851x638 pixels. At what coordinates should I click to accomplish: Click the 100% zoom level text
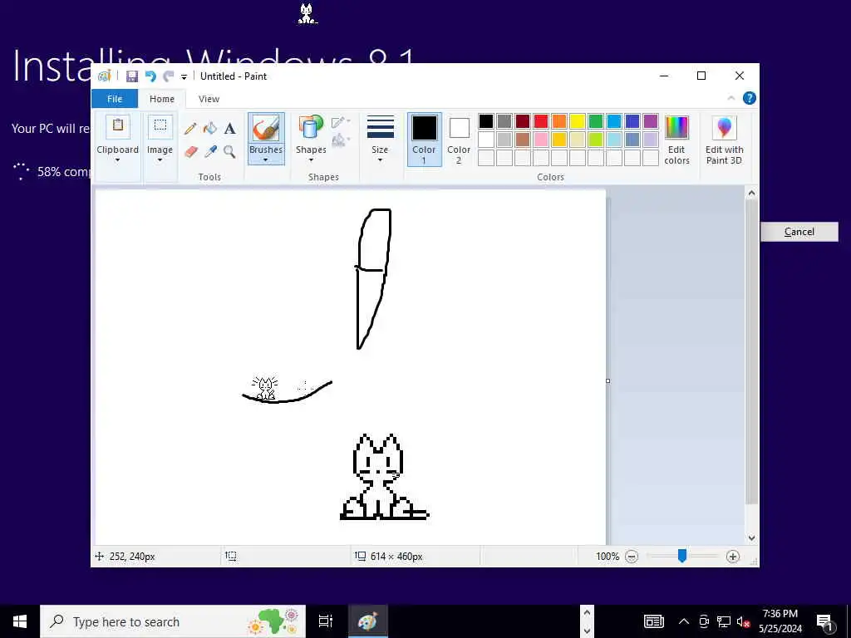point(608,557)
